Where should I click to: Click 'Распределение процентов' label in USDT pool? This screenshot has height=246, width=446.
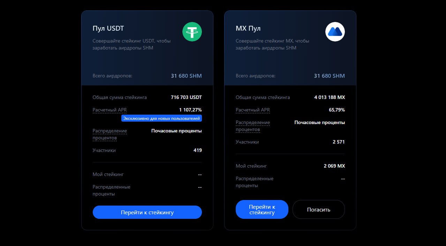(x=110, y=134)
